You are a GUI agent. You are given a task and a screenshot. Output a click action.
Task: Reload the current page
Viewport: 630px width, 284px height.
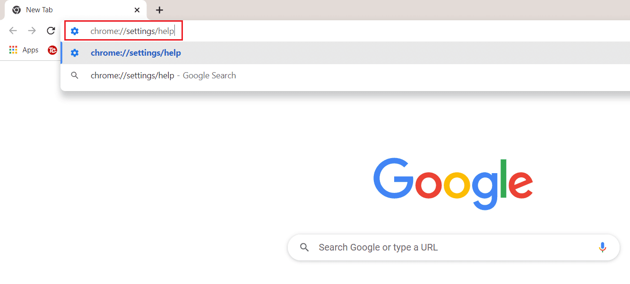pos(51,31)
